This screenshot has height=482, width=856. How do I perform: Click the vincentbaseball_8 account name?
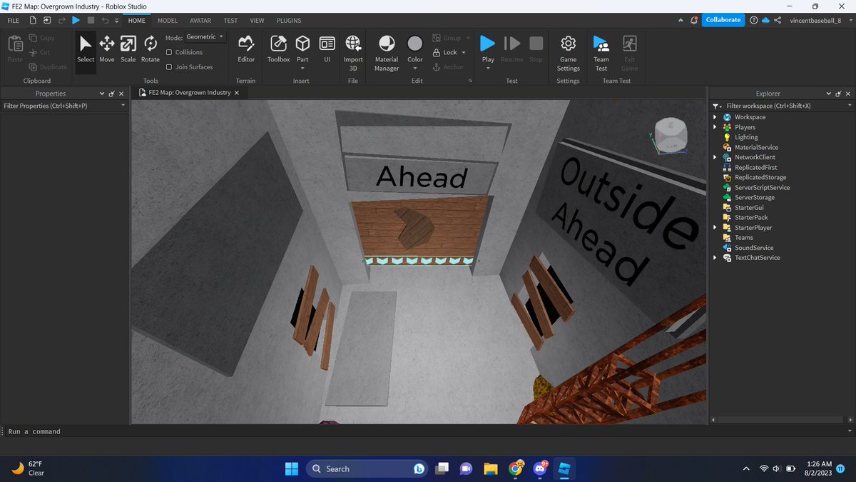click(815, 20)
